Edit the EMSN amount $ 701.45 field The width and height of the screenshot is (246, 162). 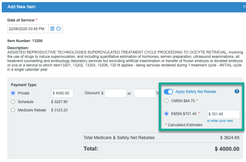(x=224, y=114)
